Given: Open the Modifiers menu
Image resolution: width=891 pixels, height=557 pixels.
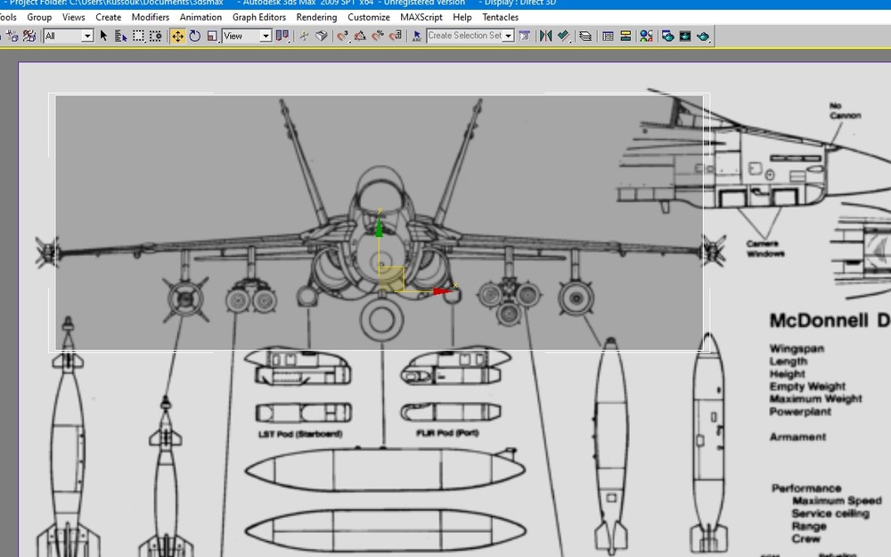Looking at the screenshot, I should coord(150,17).
